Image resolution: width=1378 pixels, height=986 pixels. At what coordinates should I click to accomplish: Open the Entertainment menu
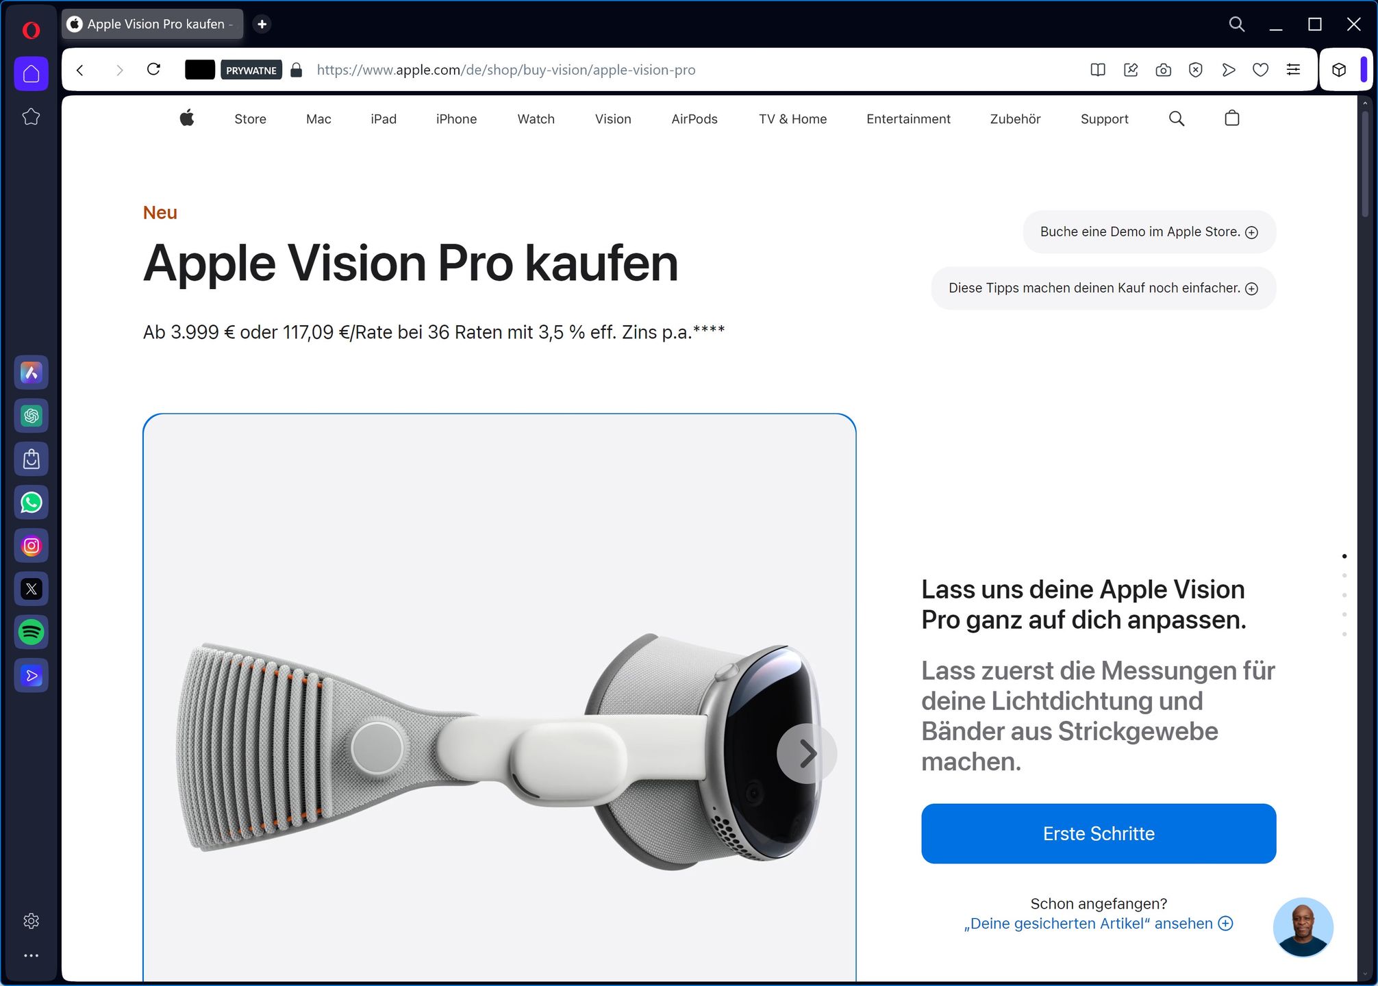[908, 119]
